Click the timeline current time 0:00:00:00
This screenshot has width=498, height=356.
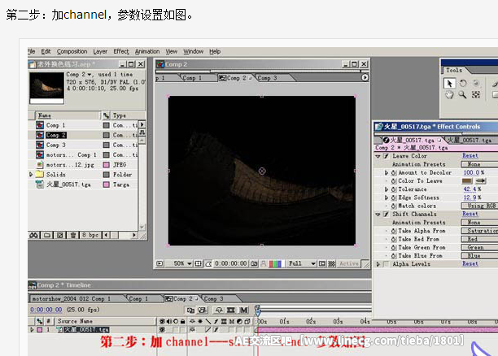46,310
